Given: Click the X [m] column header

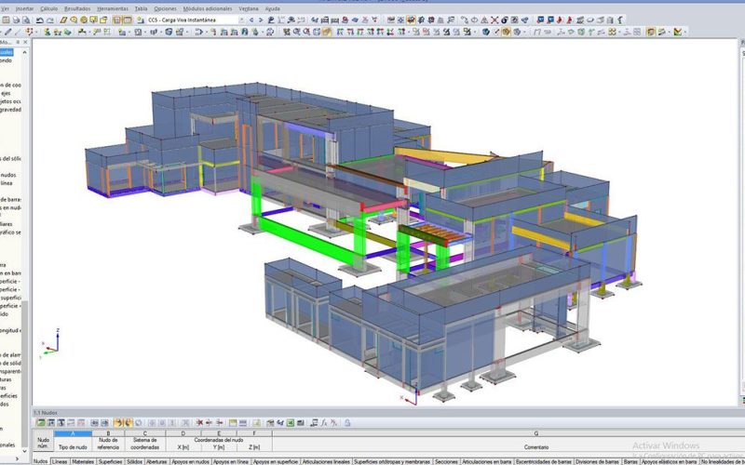Looking at the screenshot, I should 183,447.
